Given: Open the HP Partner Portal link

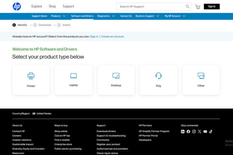Looking at the screenshot, I should coord(148,136).
